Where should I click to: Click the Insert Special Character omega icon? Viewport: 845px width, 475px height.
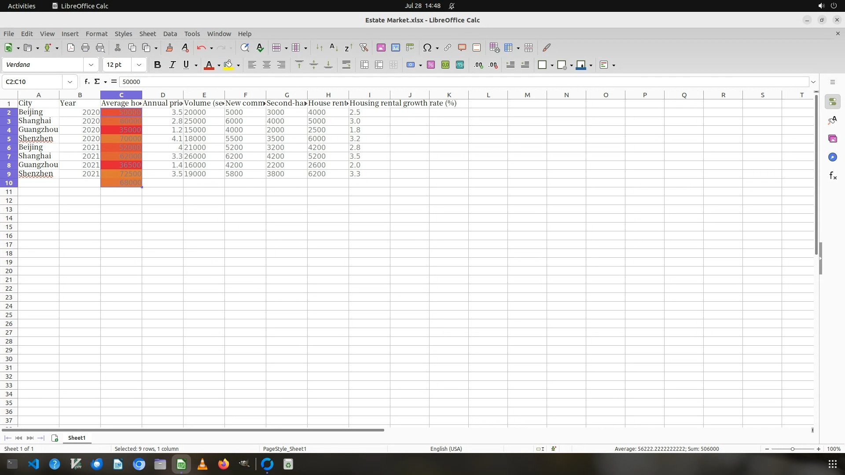point(426,47)
